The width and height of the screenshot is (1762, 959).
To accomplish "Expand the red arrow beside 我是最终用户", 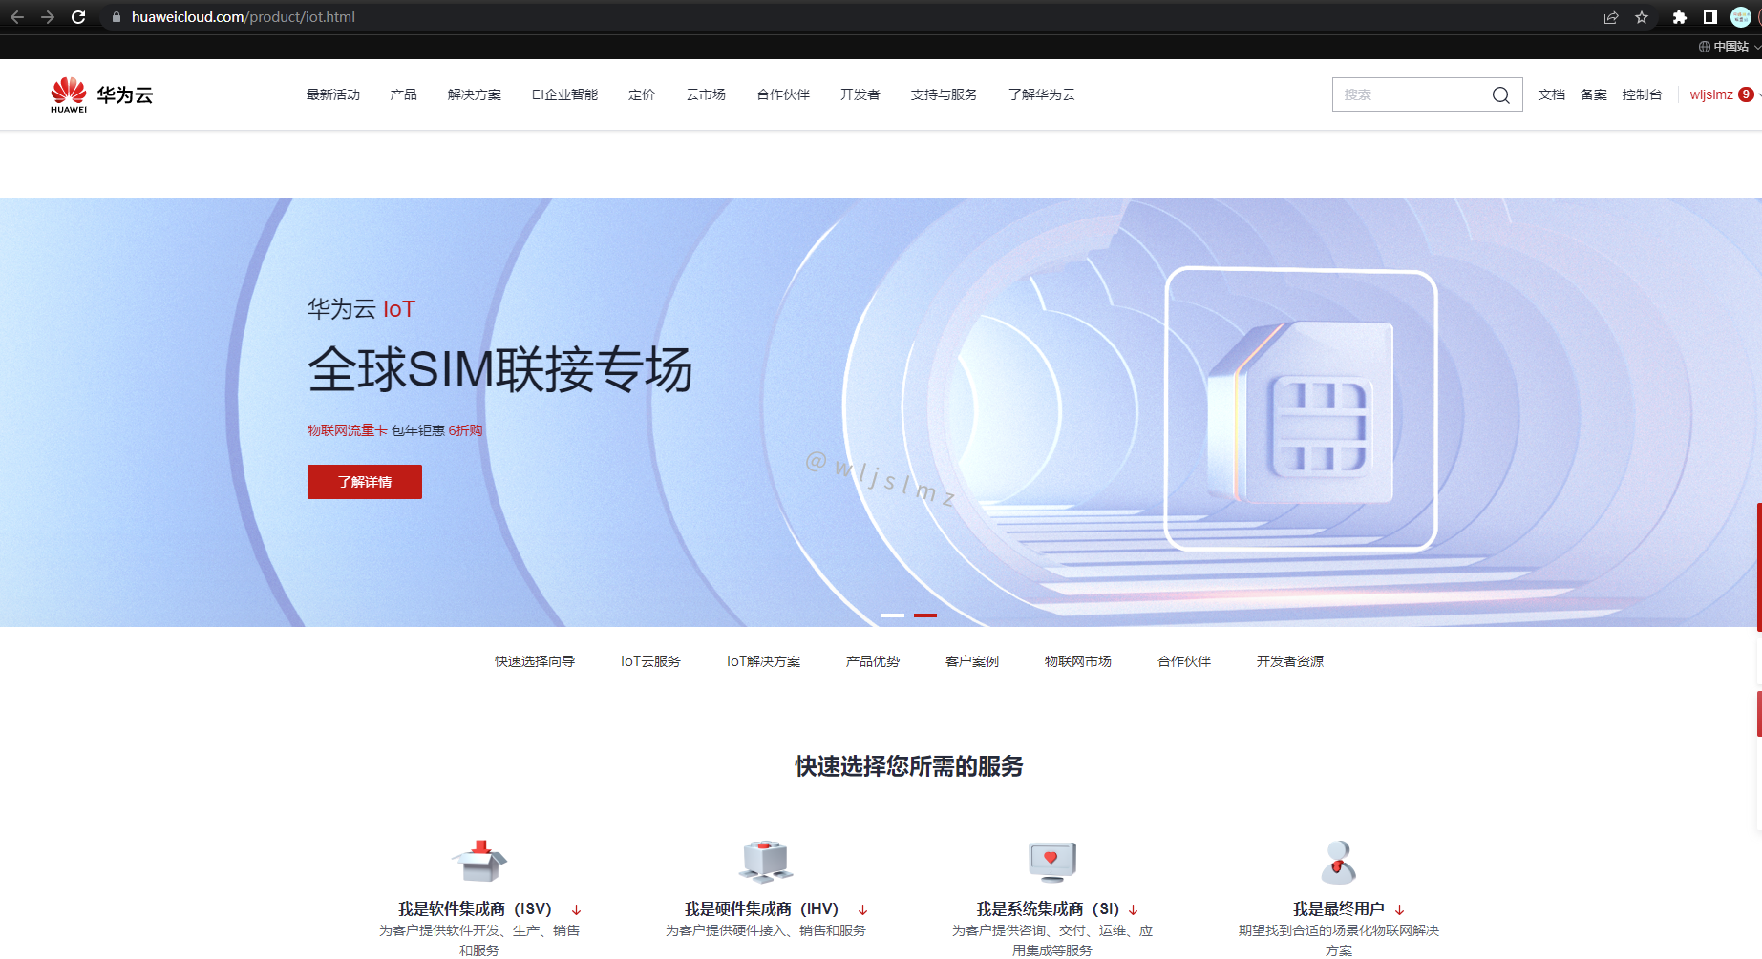I will tap(1400, 909).
